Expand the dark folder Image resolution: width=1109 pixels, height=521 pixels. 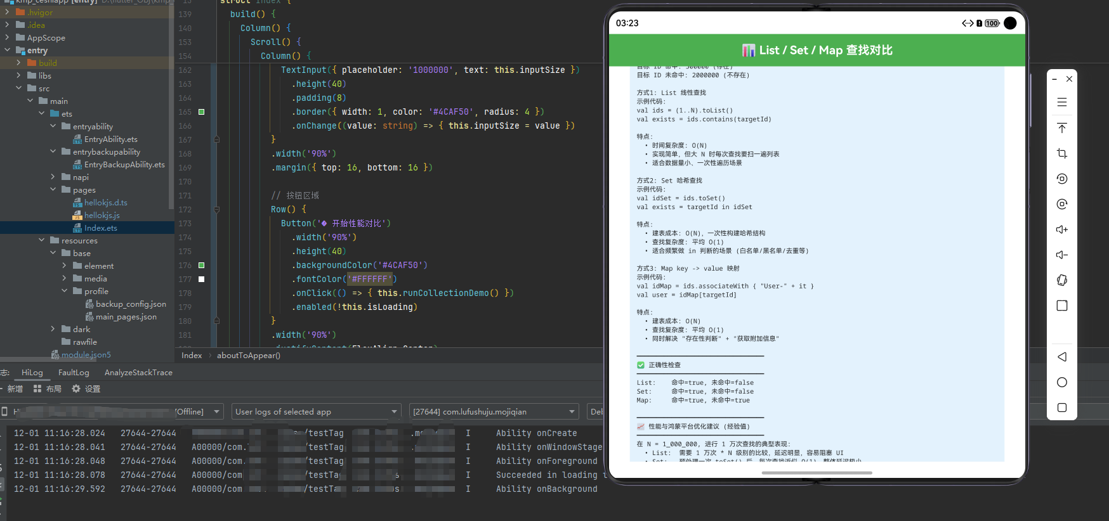tap(53, 329)
